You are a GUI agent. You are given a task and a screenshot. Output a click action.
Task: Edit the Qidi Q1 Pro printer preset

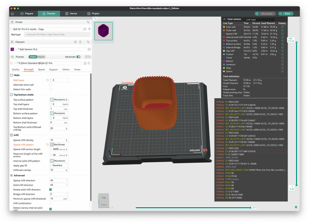84,29
